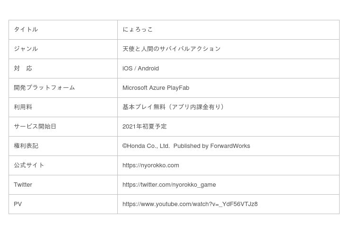Select the Microsoft Azure PlayFab text
350x233 pixels.
[x=156, y=88]
